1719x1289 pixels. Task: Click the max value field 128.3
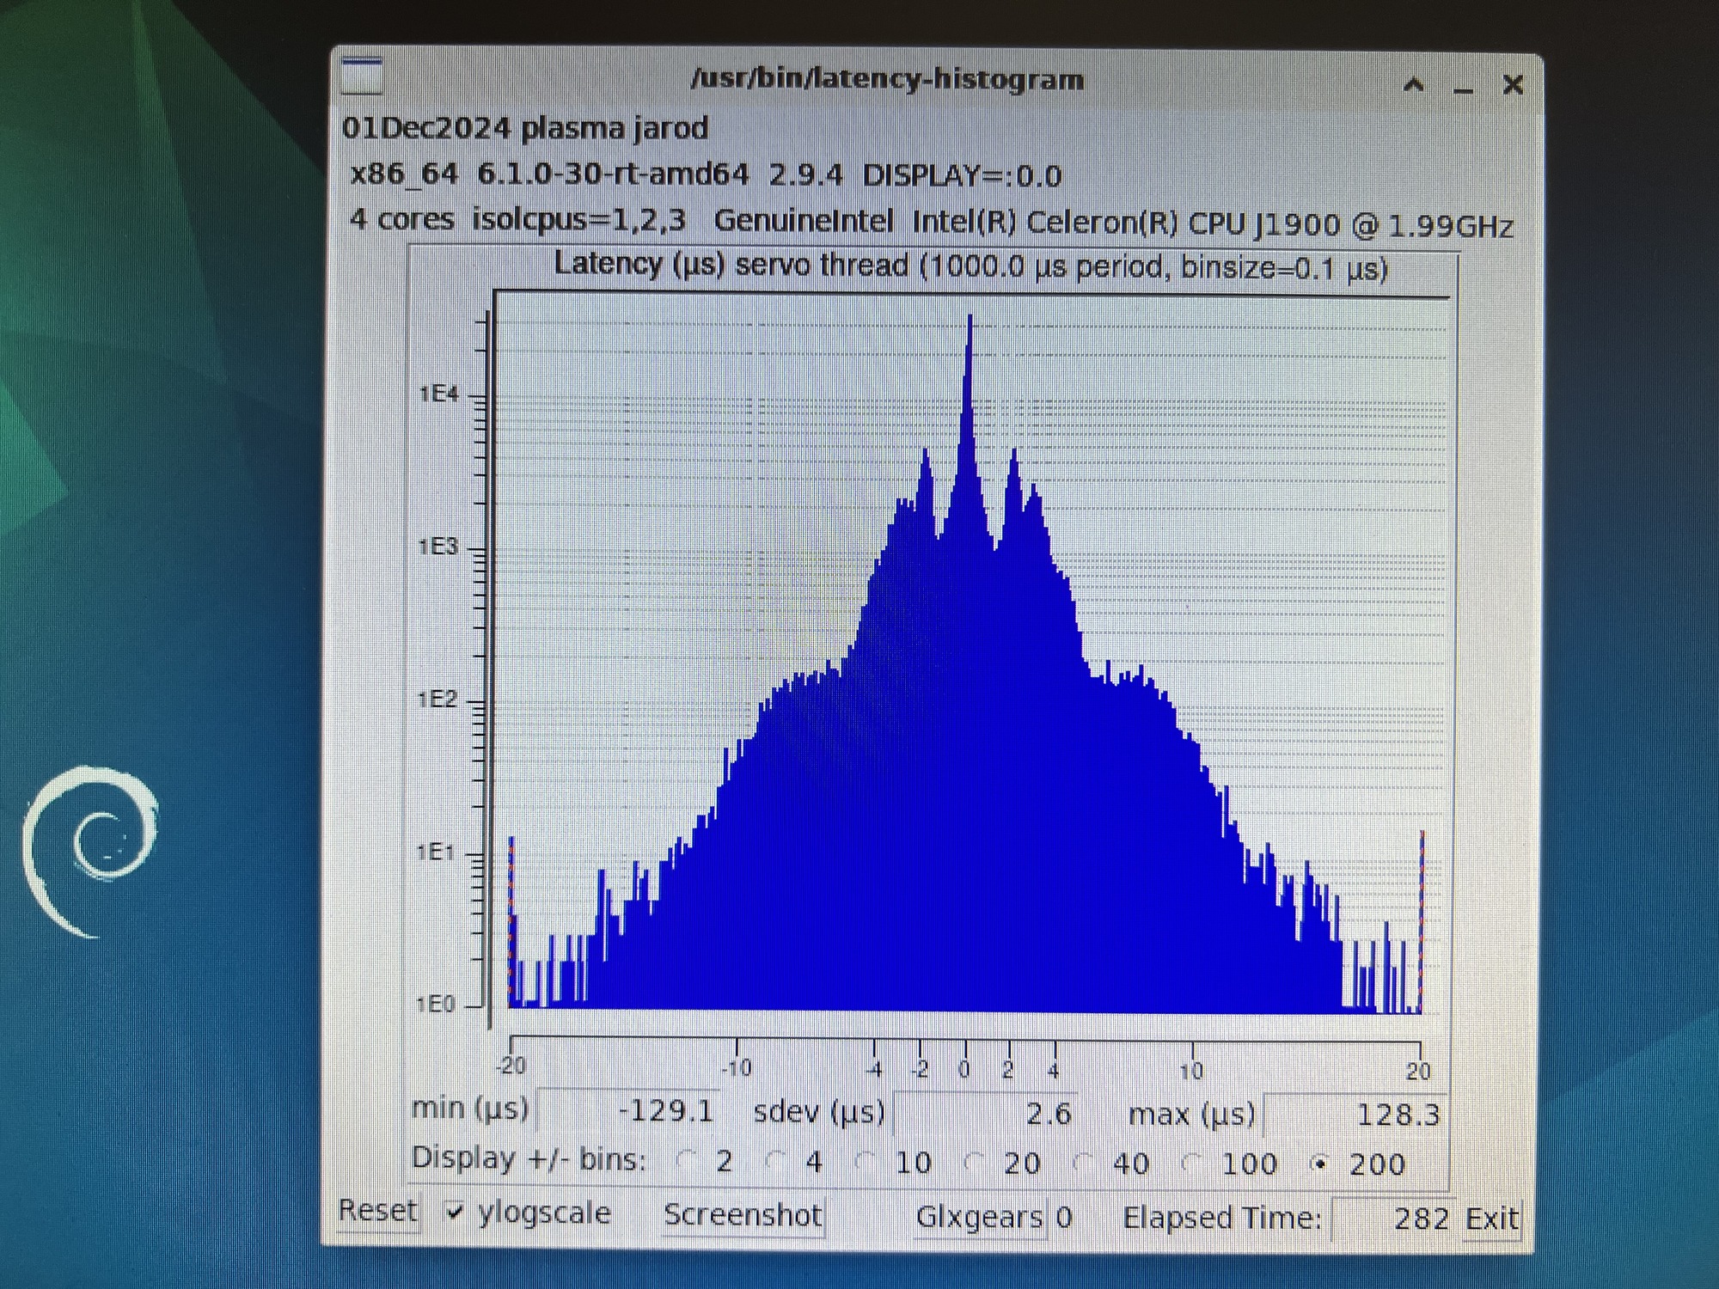click(x=1354, y=1115)
